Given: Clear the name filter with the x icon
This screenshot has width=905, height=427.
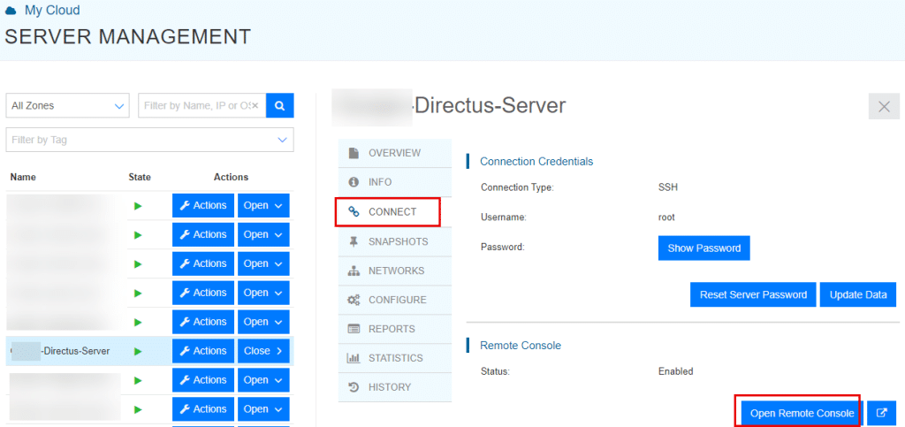Looking at the screenshot, I should [255, 105].
